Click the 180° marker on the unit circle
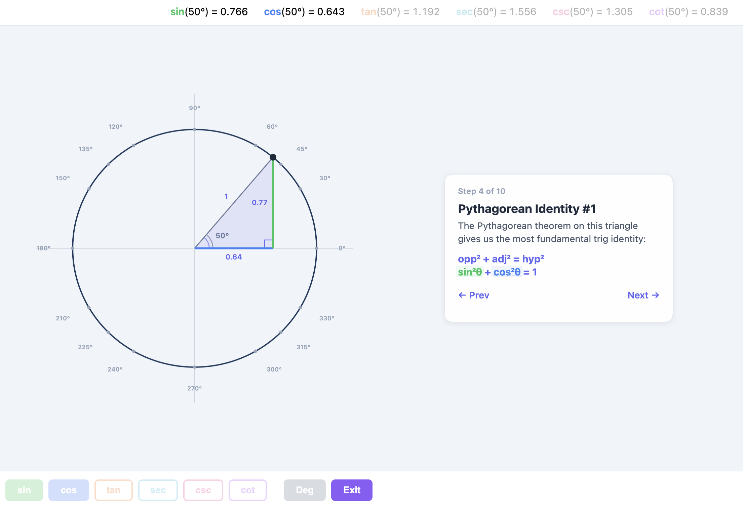The image size is (743, 505). [73, 248]
